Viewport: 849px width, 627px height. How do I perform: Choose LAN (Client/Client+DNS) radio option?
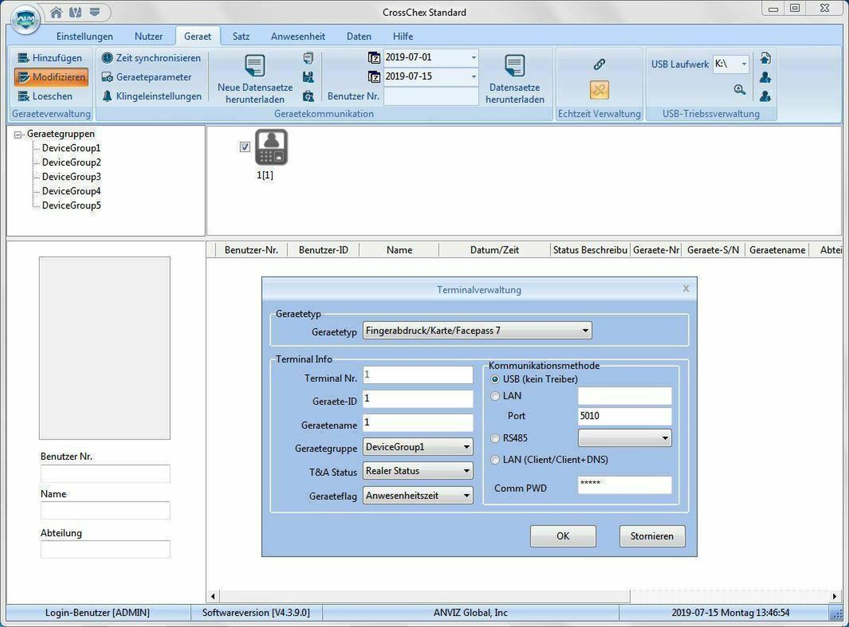click(495, 460)
